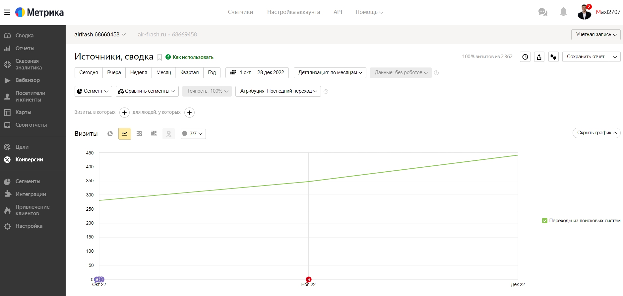Go to Счетчики in top navigation
Screen dimensions: 623x296
point(240,12)
